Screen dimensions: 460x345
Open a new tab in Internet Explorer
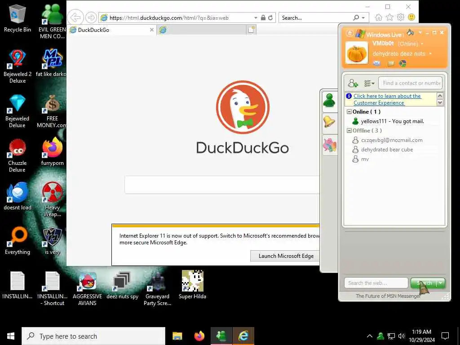click(x=252, y=30)
